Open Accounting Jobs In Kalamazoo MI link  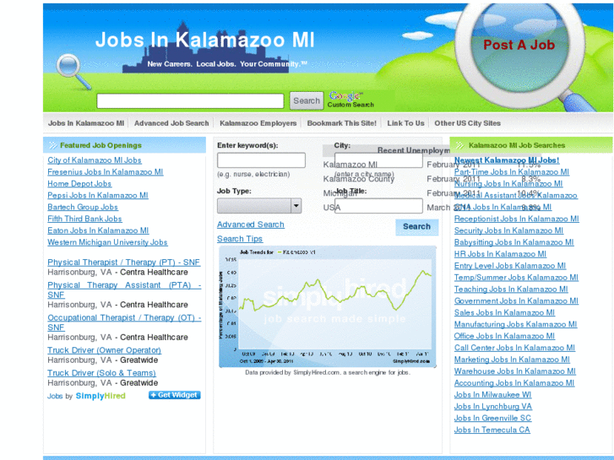point(514,384)
